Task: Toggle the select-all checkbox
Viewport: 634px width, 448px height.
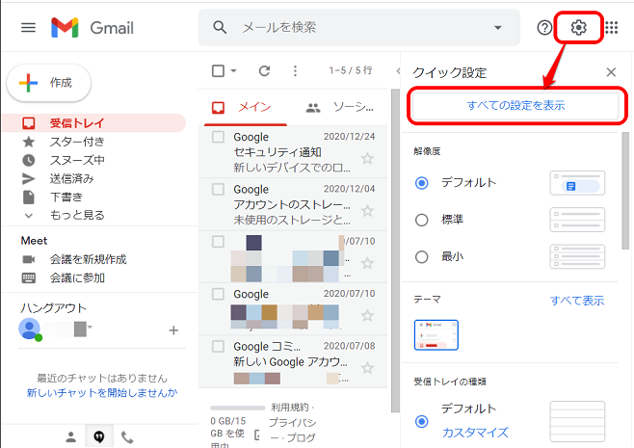Action: tap(218, 70)
